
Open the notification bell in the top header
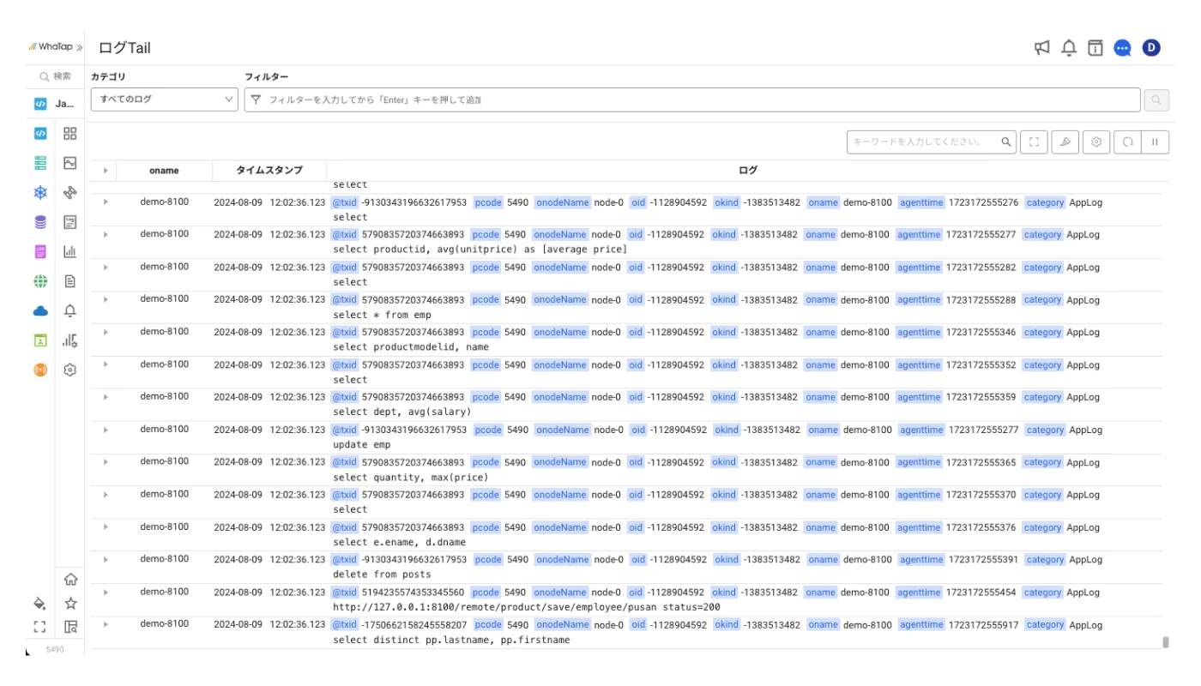pyautogui.click(x=1069, y=48)
